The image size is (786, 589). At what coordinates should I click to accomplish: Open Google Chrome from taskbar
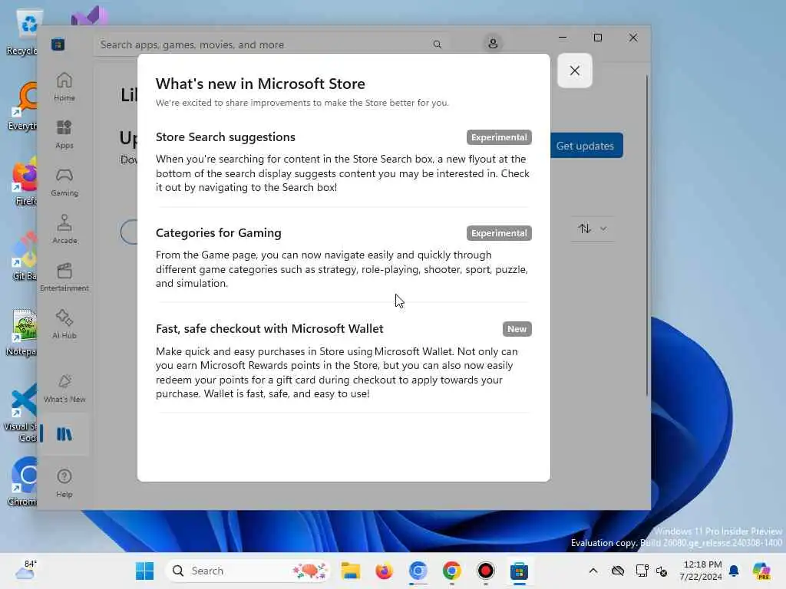click(x=451, y=571)
